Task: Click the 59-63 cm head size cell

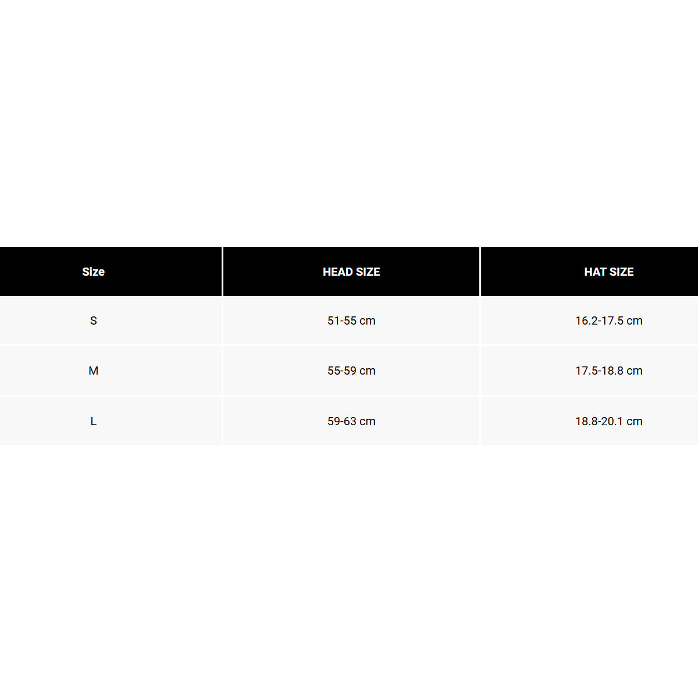Action: (x=351, y=421)
